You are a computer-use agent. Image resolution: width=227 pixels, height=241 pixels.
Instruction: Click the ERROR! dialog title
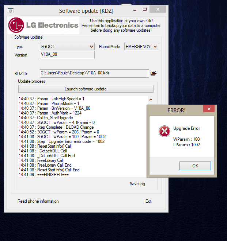(177, 110)
